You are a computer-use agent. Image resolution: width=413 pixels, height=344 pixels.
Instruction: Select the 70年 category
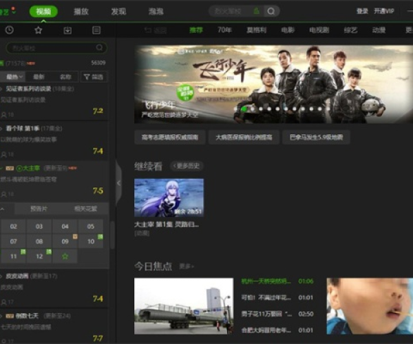point(224,30)
